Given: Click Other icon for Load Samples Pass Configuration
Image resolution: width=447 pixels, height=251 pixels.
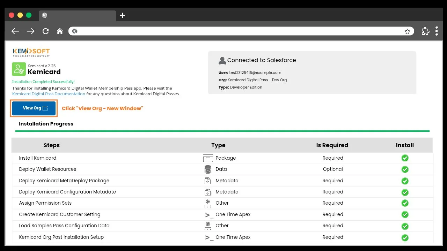Looking at the screenshot, I should coord(208,226).
